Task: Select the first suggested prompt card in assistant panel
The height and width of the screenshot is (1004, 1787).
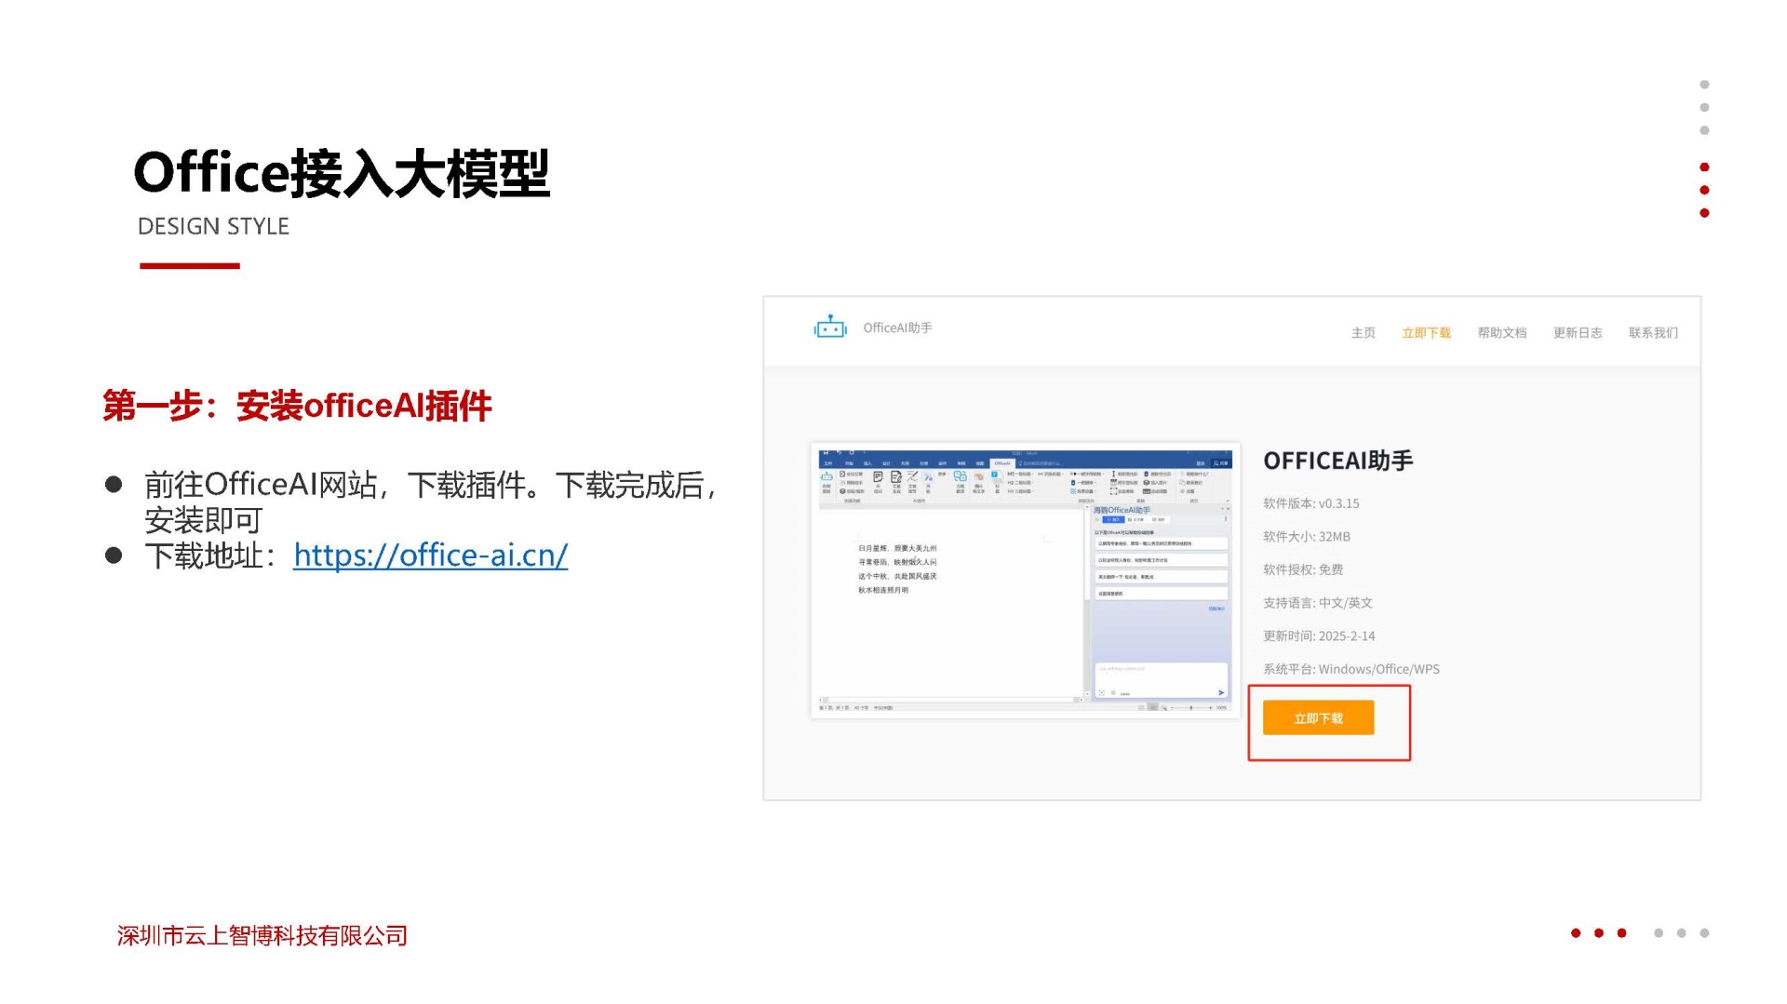Action: [1161, 543]
